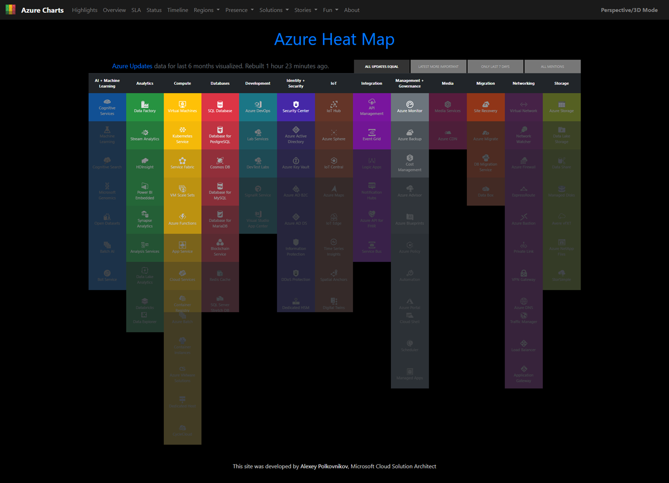
Task: Click the Cosmos DB tile
Action: [220, 163]
